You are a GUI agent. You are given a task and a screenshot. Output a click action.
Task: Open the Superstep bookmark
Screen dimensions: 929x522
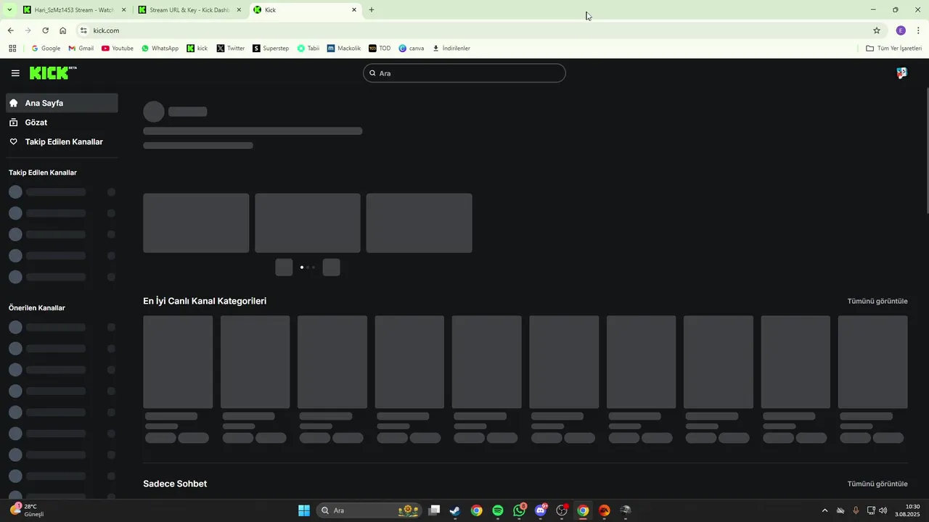tap(271, 49)
